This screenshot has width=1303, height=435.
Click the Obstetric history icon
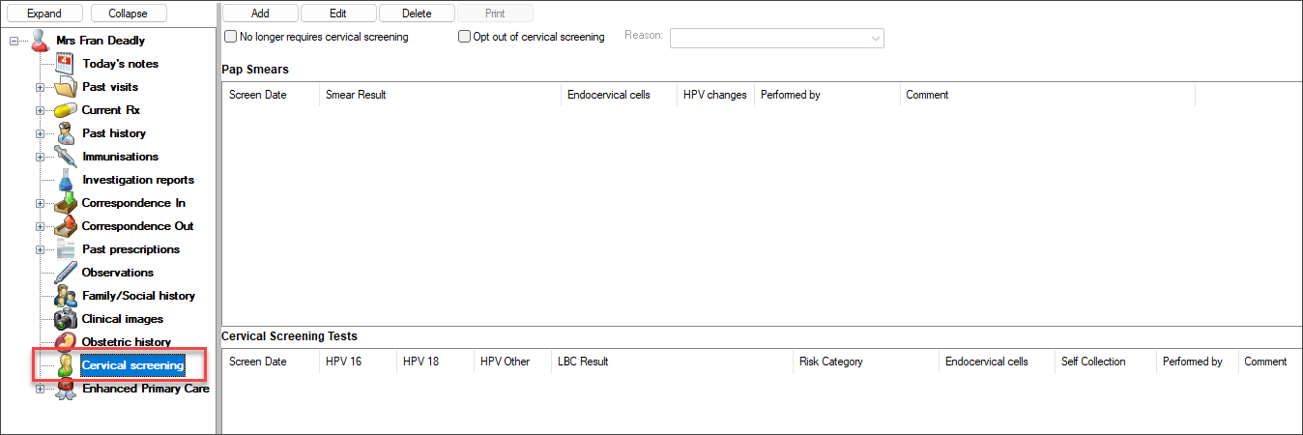[65, 342]
